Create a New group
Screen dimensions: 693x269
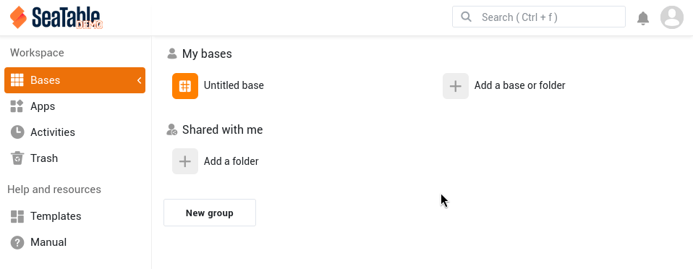tap(210, 213)
